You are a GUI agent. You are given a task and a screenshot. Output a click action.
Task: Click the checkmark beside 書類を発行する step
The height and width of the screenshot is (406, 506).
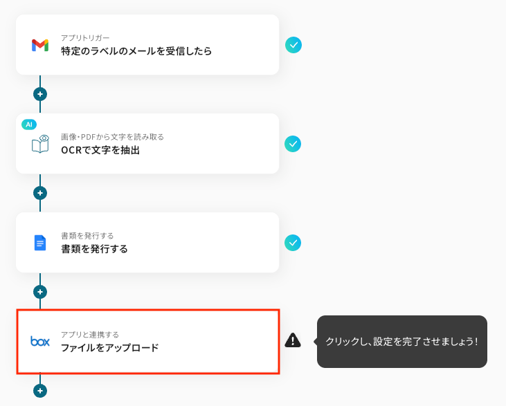[x=293, y=243]
